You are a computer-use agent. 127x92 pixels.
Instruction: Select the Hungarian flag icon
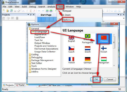coord(104,59)
